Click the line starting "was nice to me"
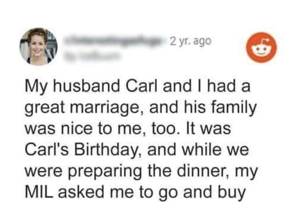This screenshot has height=202, width=303. point(128,129)
